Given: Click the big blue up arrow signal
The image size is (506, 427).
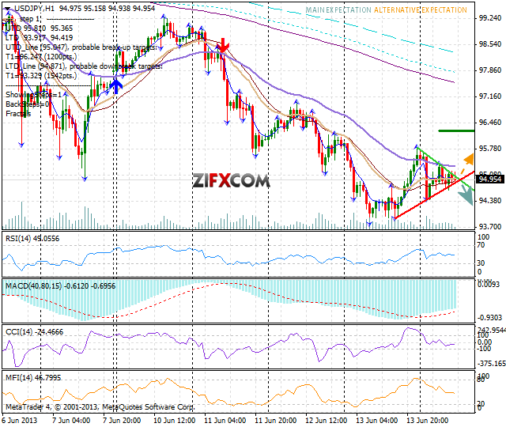Looking at the screenshot, I should [x=116, y=85].
